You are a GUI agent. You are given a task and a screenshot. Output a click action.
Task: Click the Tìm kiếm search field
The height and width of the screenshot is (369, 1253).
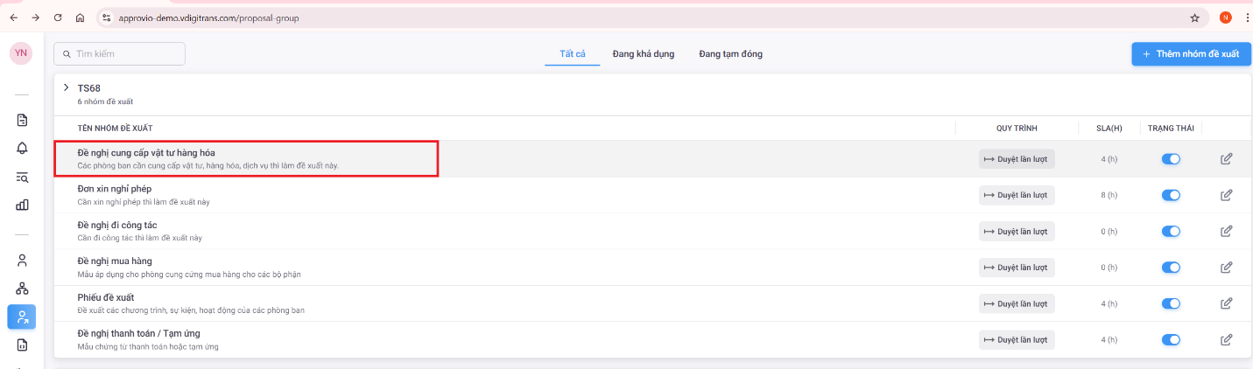[x=120, y=54]
